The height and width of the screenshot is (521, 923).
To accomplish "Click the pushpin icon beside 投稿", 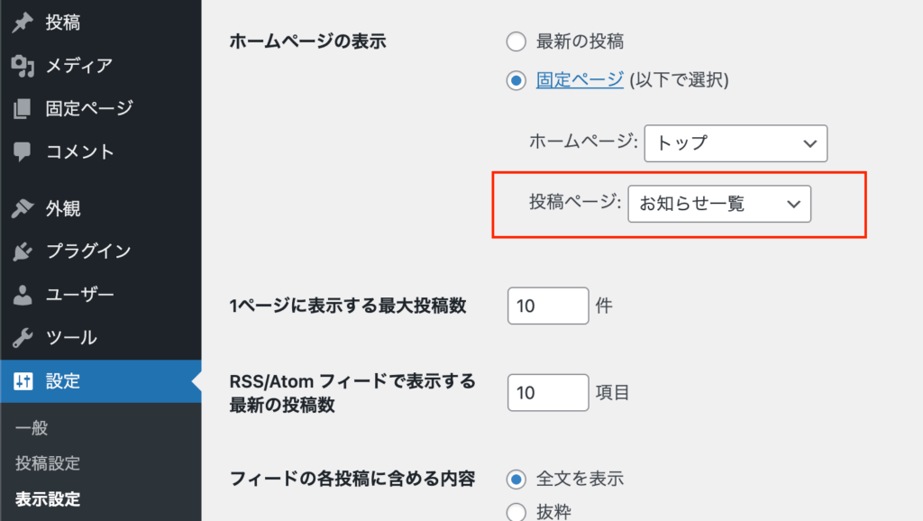I will 23,23.
